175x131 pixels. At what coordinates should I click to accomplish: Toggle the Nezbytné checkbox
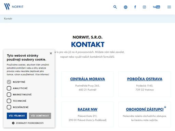9,82
